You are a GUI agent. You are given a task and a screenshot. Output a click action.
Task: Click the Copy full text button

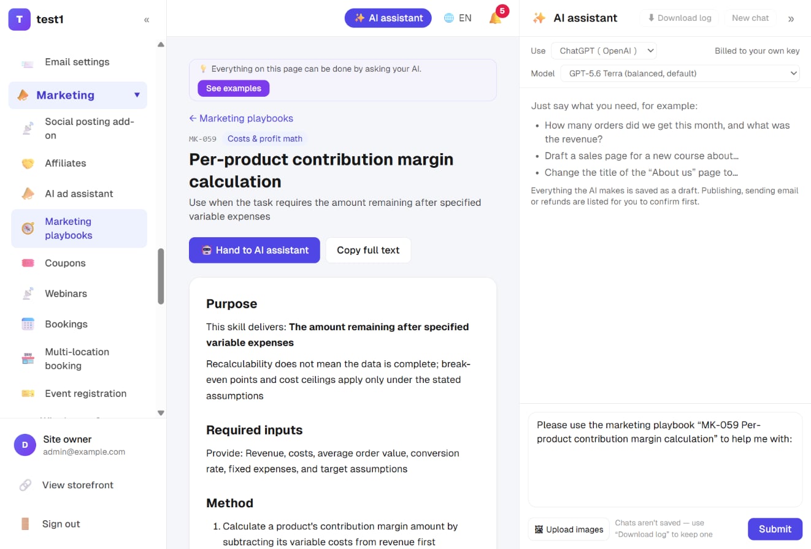[368, 250]
